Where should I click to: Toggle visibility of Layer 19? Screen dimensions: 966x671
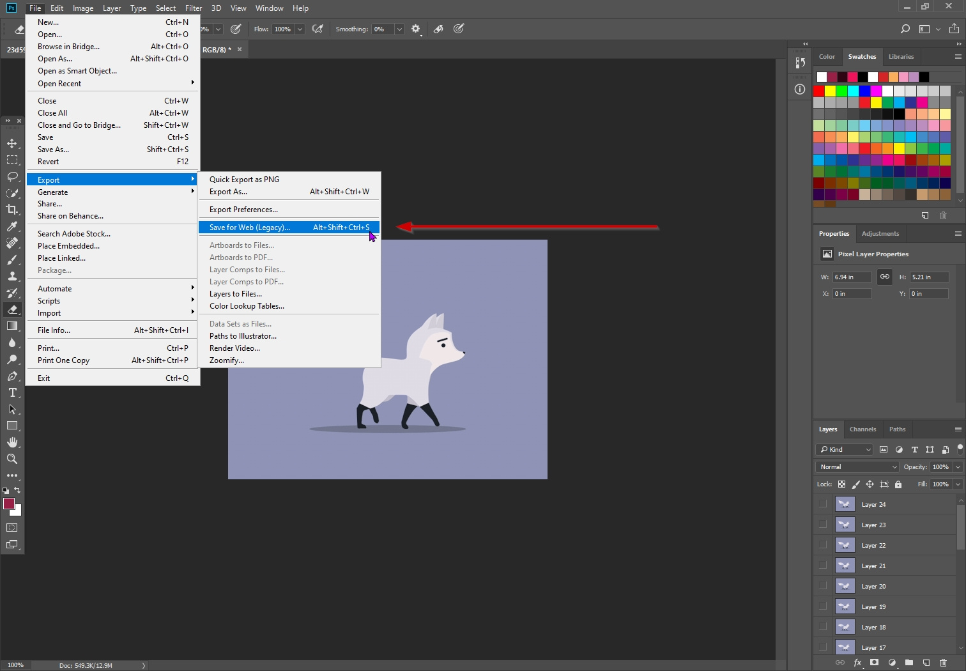[x=823, y=606]
